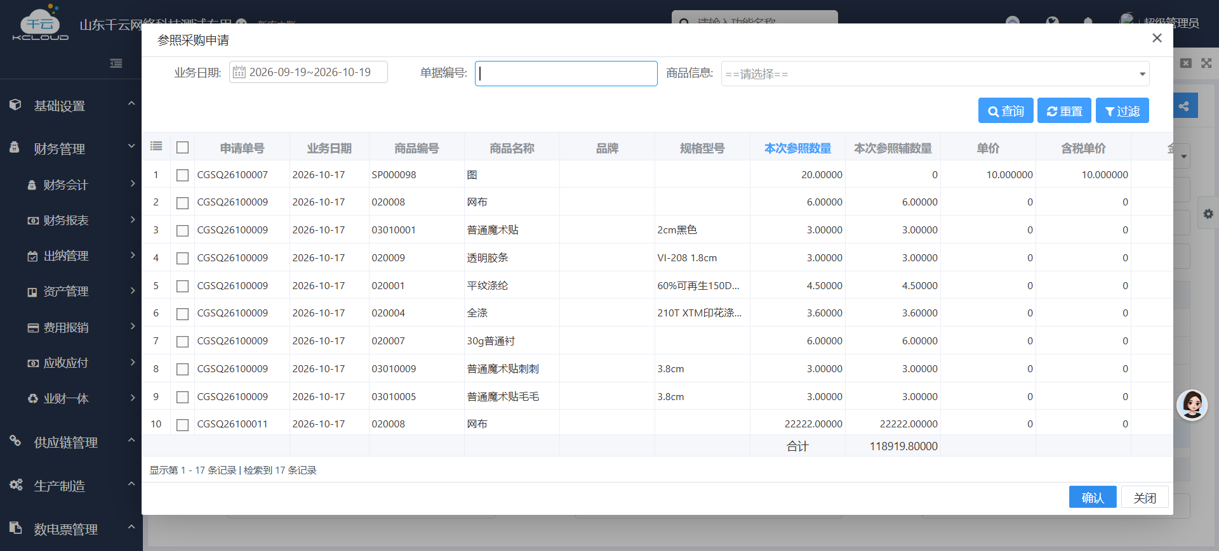Screen dimensions: 1219x551
Task: Focus the 单据编号 input field
Action: point(566,74)
